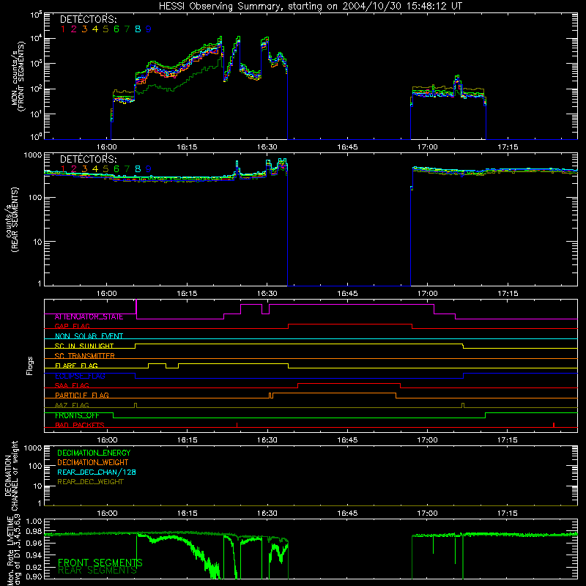Select the FRONTS_OFF flag label
Image resolution: width=586 pixels, height=586 pixels.
tap(77, 415)
